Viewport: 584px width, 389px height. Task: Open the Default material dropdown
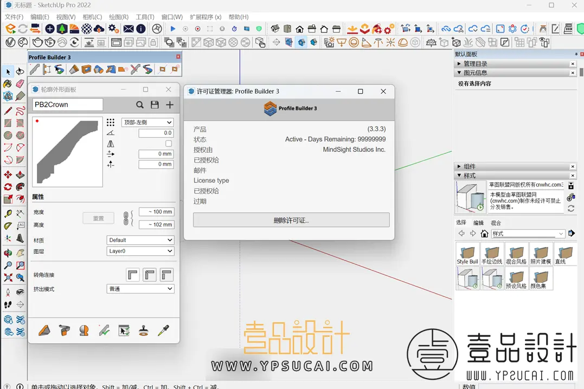(x=140, y=240)
